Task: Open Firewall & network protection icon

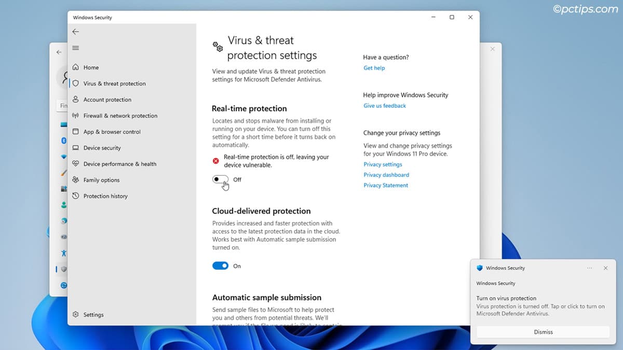Action: point(76,116)
